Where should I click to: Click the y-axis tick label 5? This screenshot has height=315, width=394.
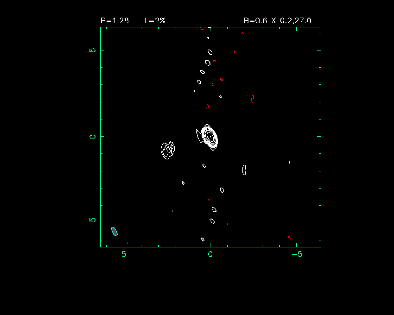point(92,50)
